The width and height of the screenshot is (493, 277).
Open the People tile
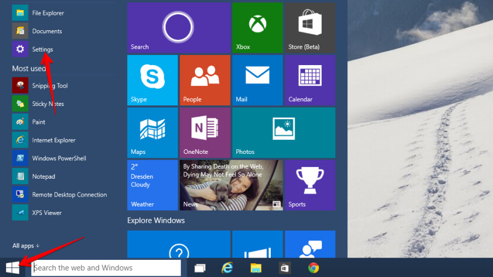[x=205, y=80]
